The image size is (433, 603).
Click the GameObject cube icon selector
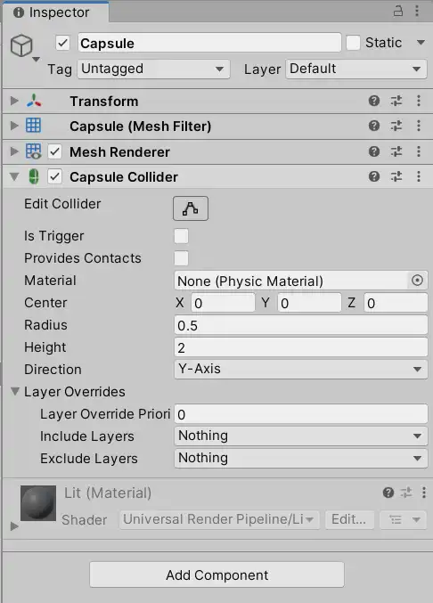pyautogui.click(x=24, y=47)
